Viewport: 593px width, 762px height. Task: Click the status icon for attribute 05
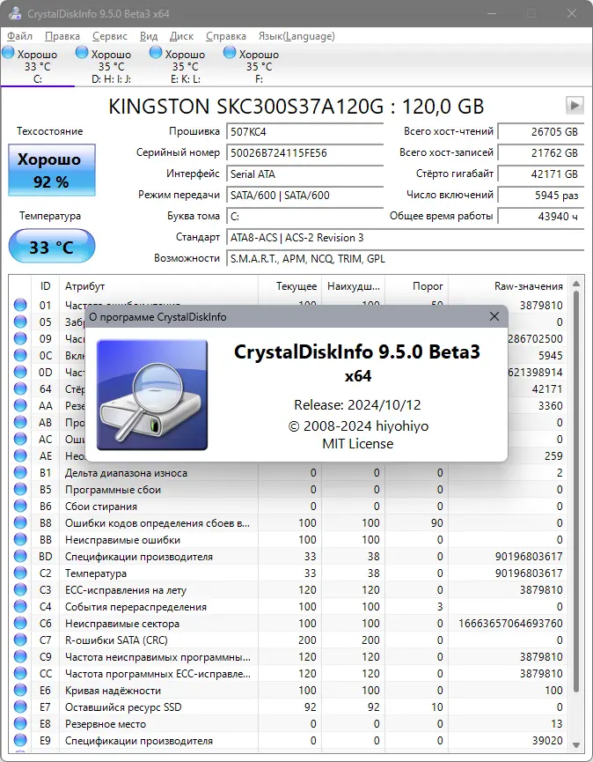click(20, 322)
